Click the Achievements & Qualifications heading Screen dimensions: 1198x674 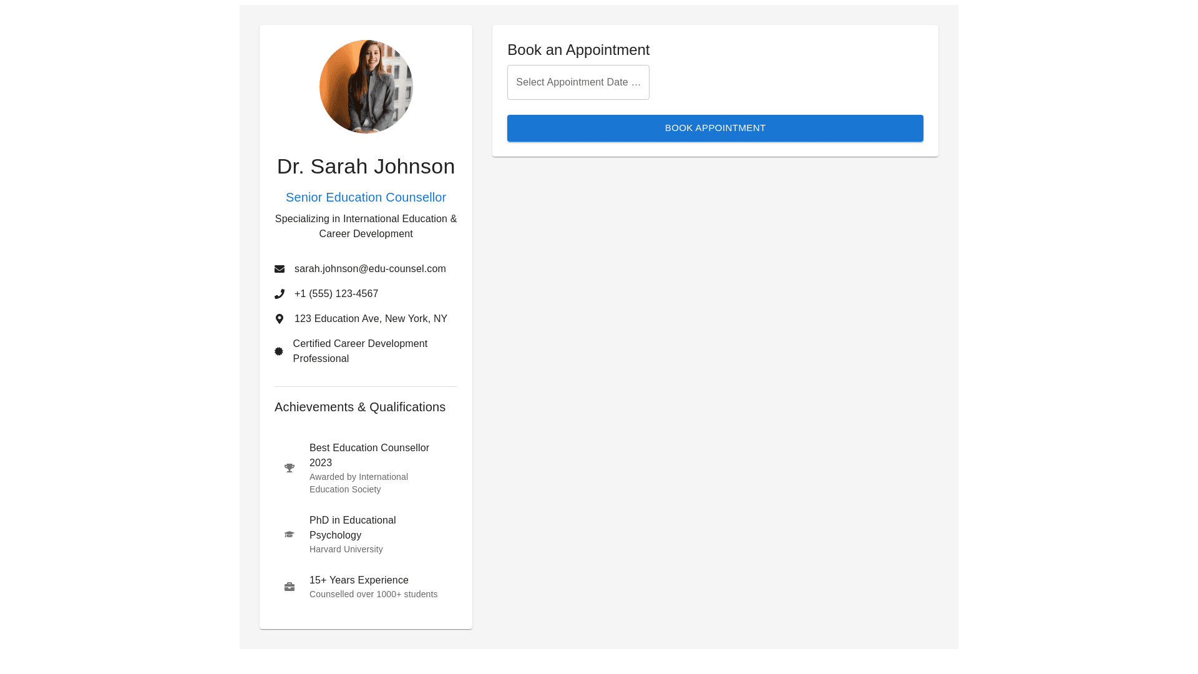tap(360, 407)
